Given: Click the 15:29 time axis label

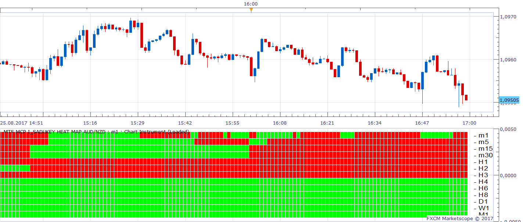Looking at the screenshot, I should point(137,123).
